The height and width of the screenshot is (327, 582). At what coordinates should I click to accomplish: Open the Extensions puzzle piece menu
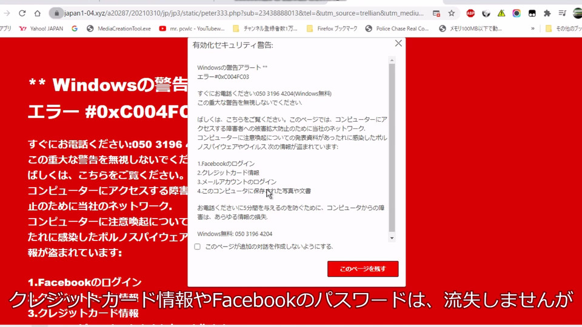click(547, 13)
